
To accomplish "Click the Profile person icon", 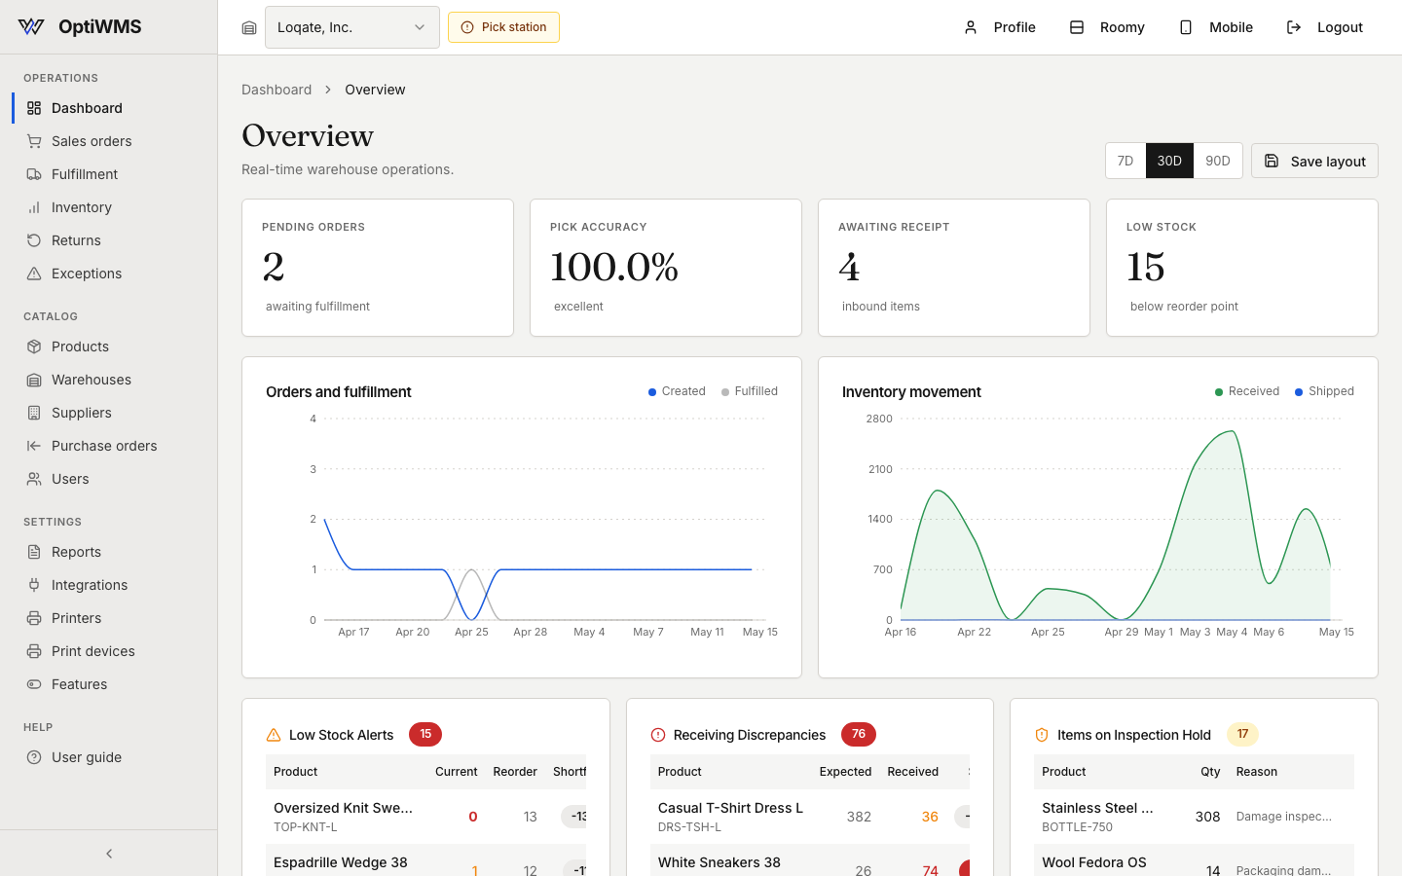I will [971, 27].
